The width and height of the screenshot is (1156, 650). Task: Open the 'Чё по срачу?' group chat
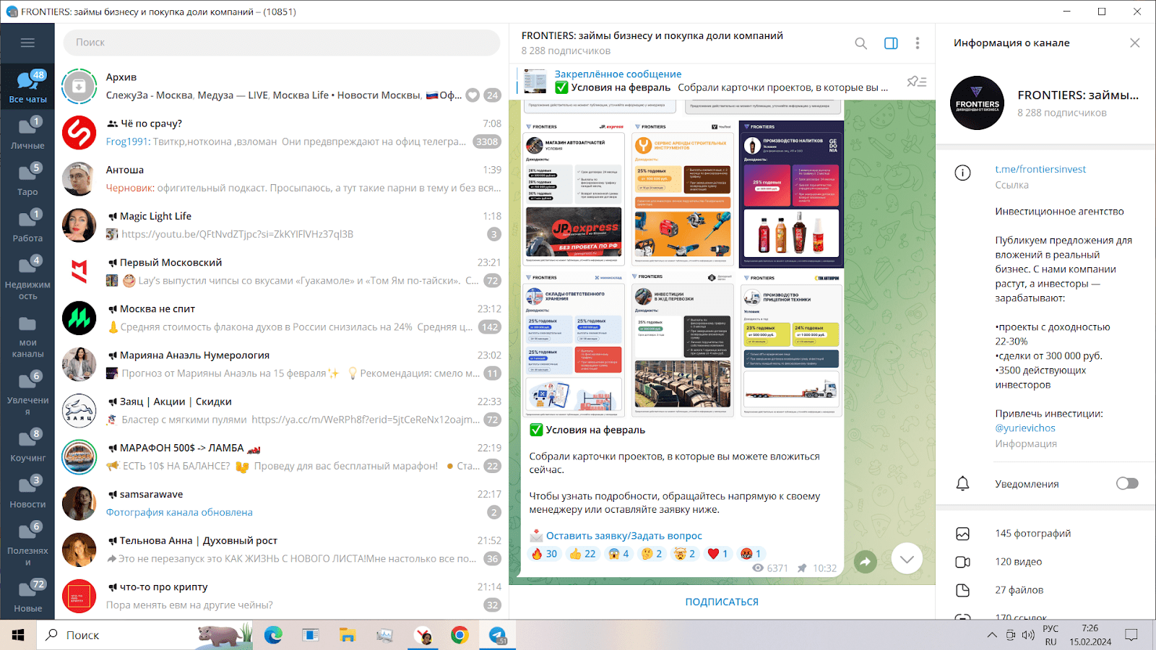(x=282, y=133)
